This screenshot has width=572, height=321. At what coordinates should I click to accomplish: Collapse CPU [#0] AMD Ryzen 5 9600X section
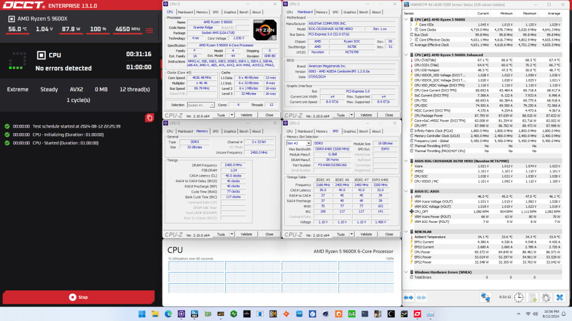coord(407,20)
